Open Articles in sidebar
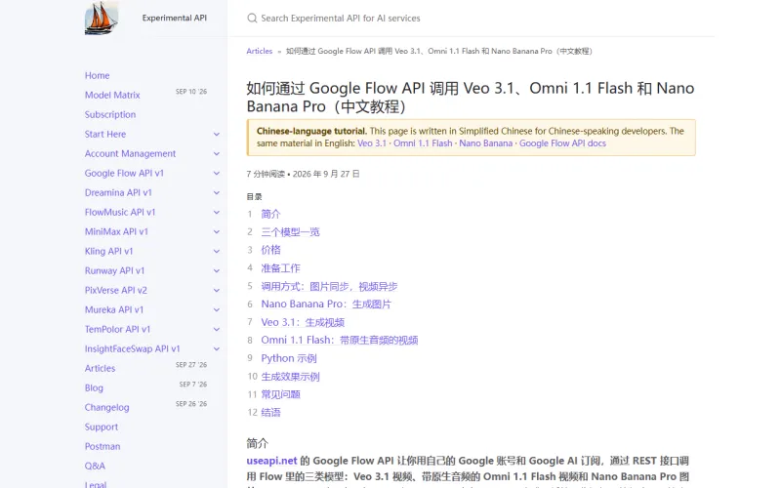 (100, 369)
